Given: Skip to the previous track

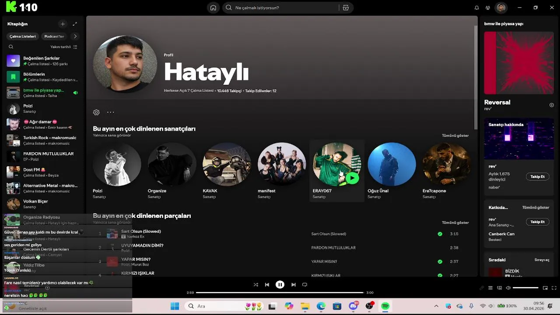Looking at the screenshot, I should pos(267,284).
